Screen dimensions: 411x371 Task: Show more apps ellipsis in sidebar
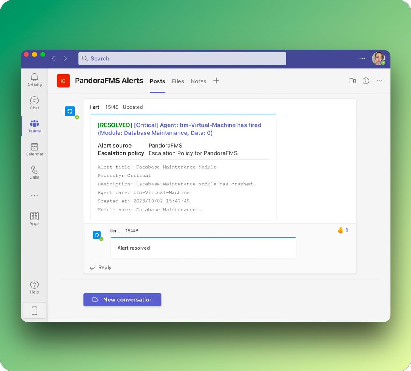[35, 195]
